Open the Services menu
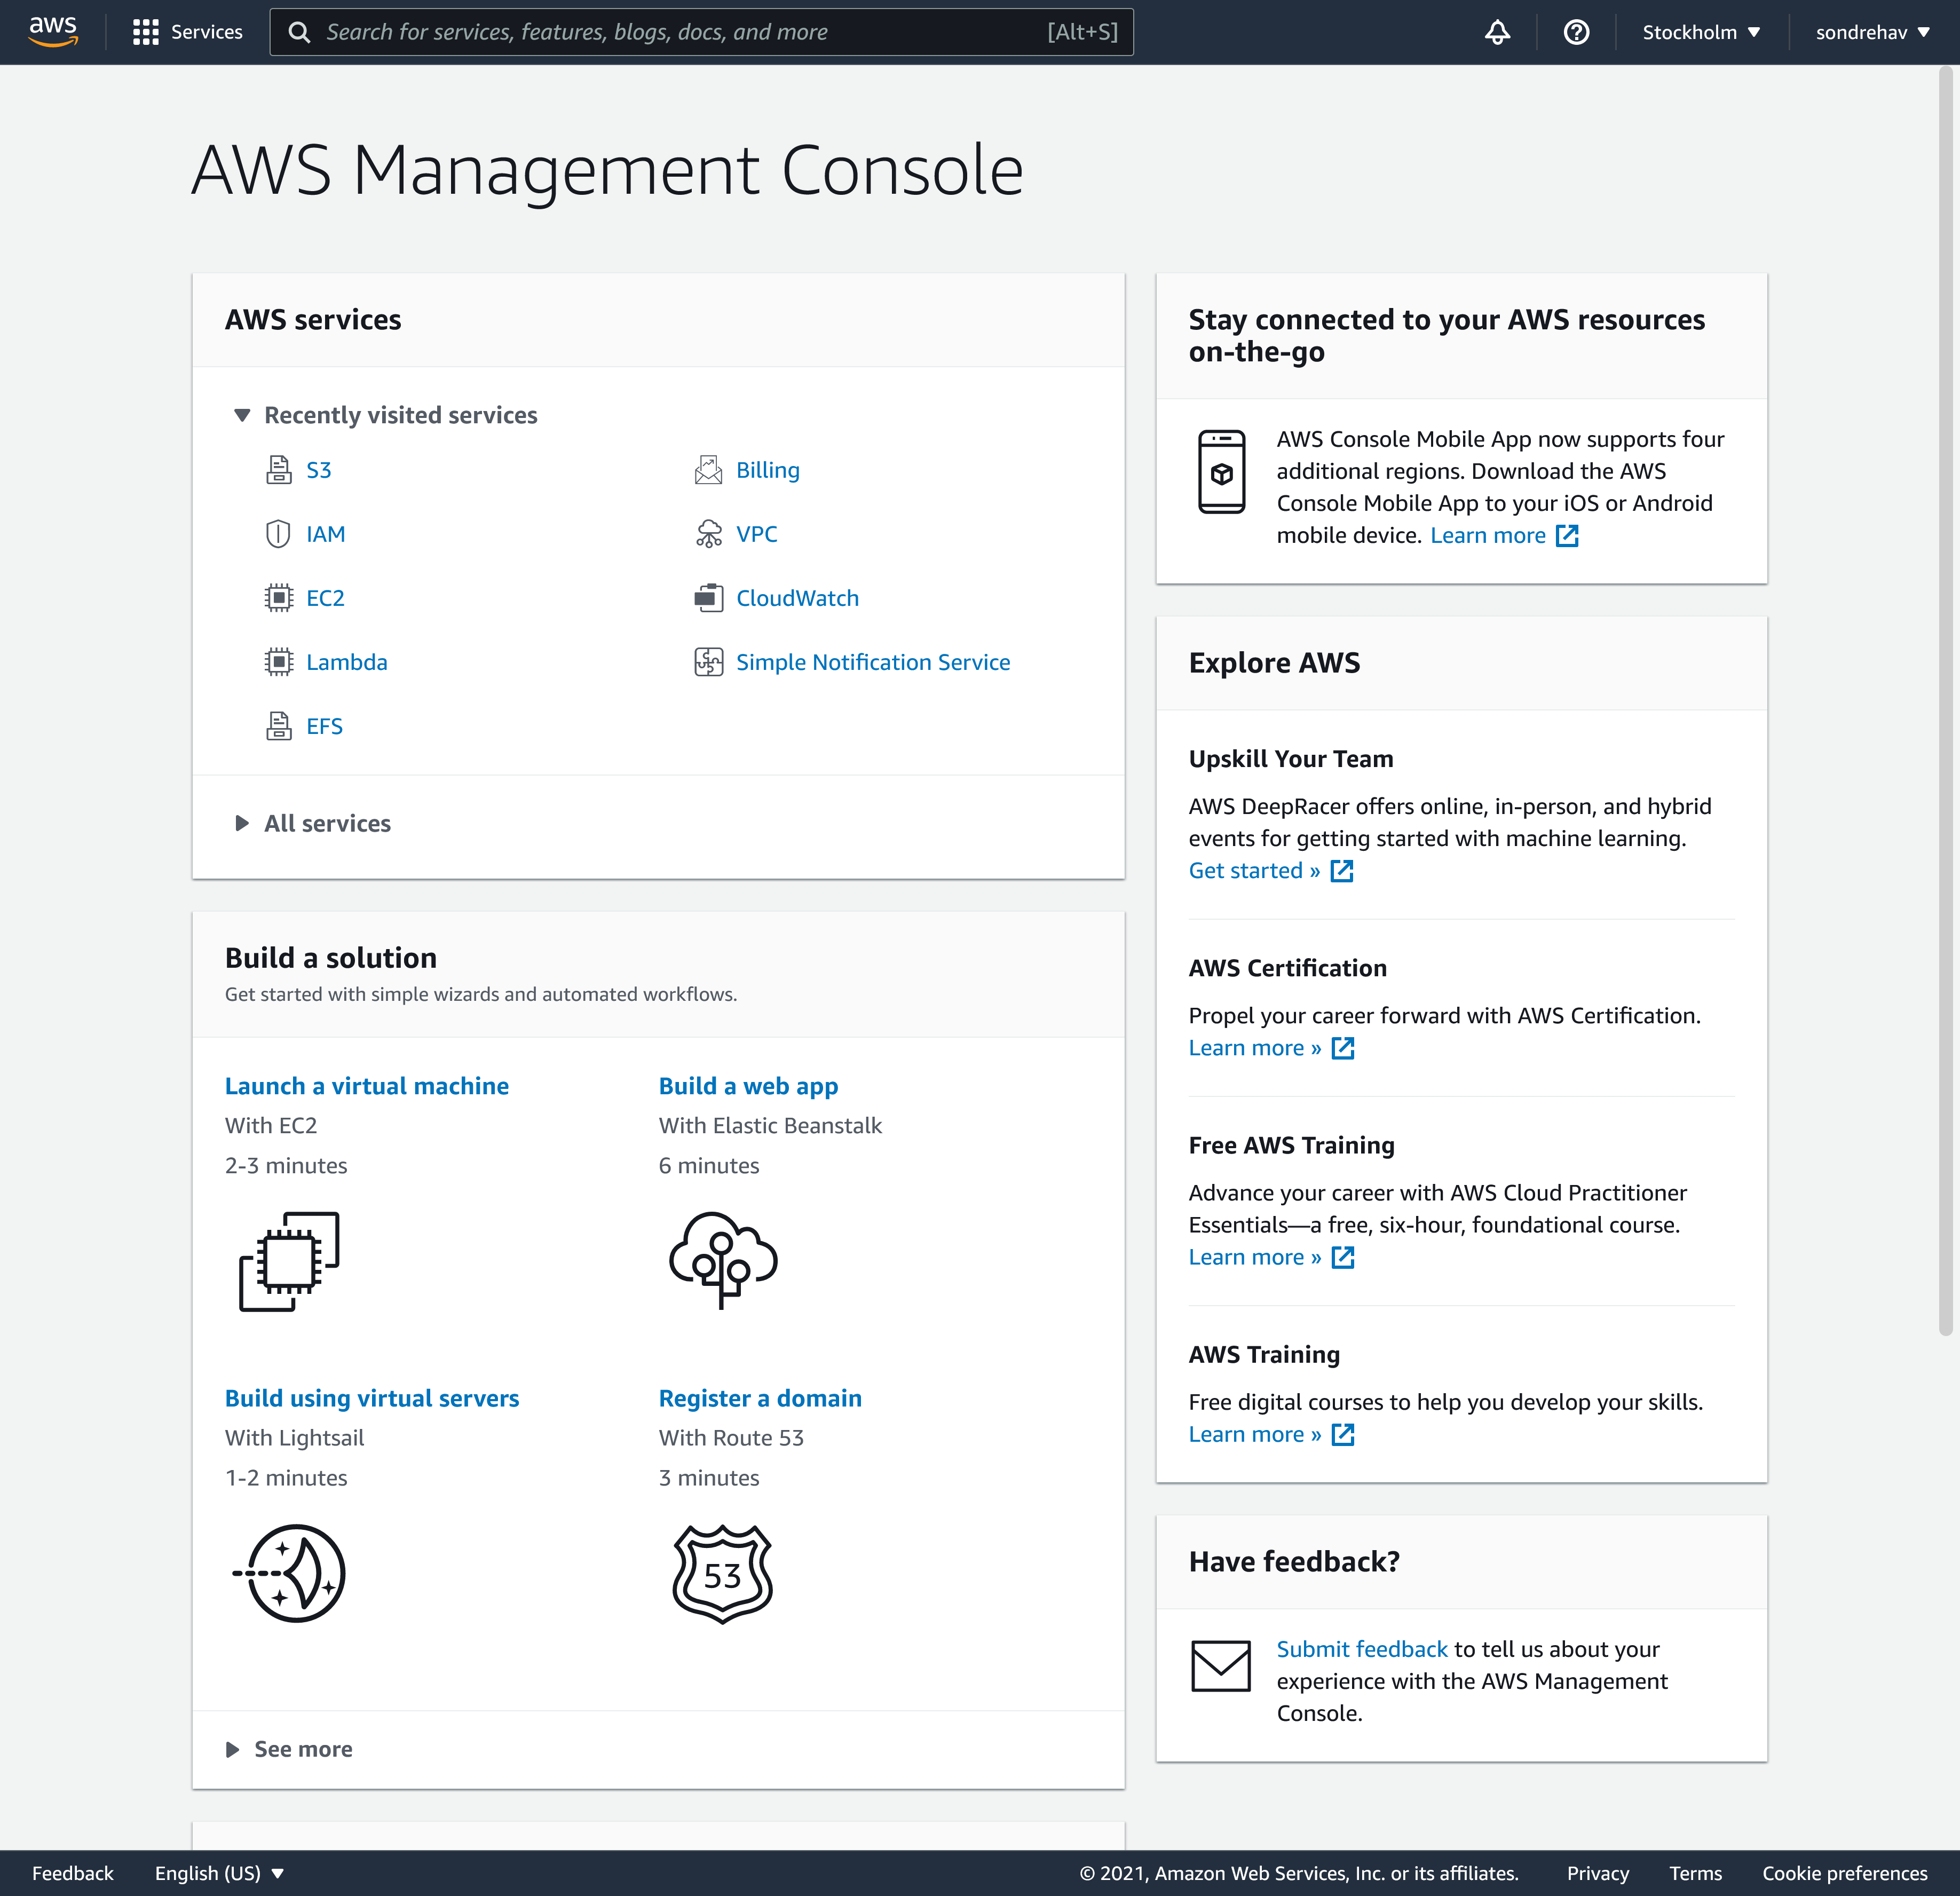This screenshot has width=1960, height=1896. [188, 32]
